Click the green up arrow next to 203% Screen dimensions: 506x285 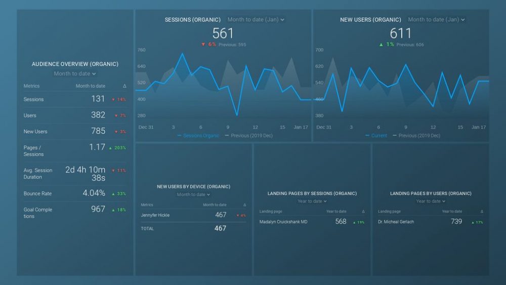111,148
